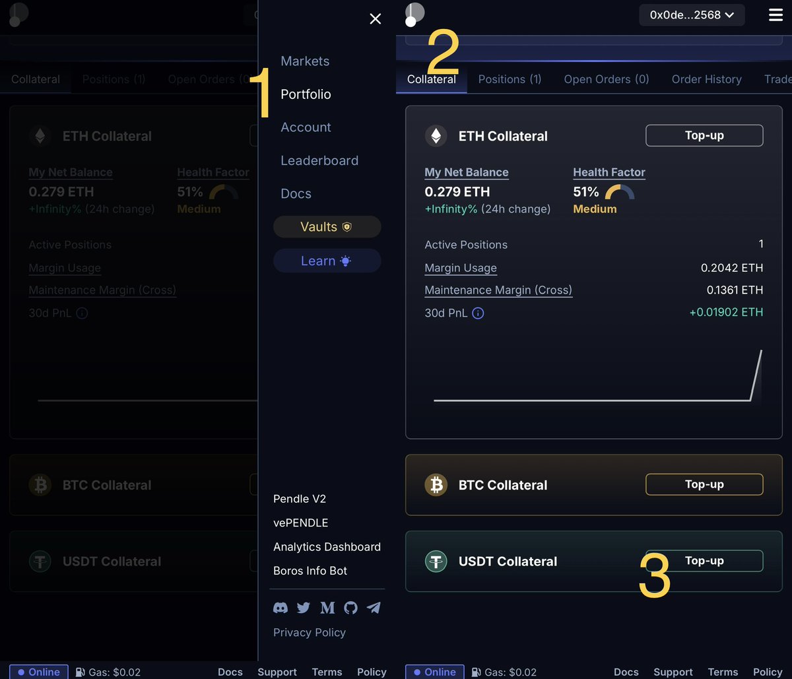
Task: Open the left footer Support link
Action: (x=277, y=672)
